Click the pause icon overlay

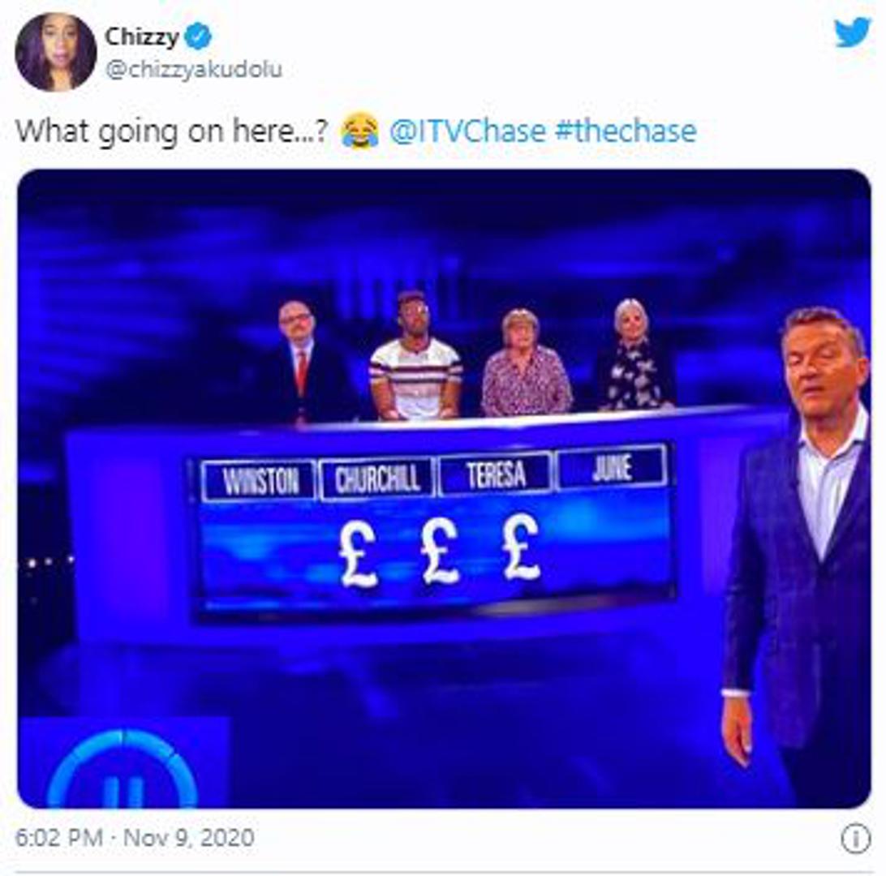[123, 769]
